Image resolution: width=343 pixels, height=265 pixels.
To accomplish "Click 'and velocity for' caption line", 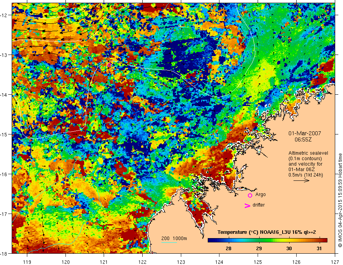I will click(305, 164).
